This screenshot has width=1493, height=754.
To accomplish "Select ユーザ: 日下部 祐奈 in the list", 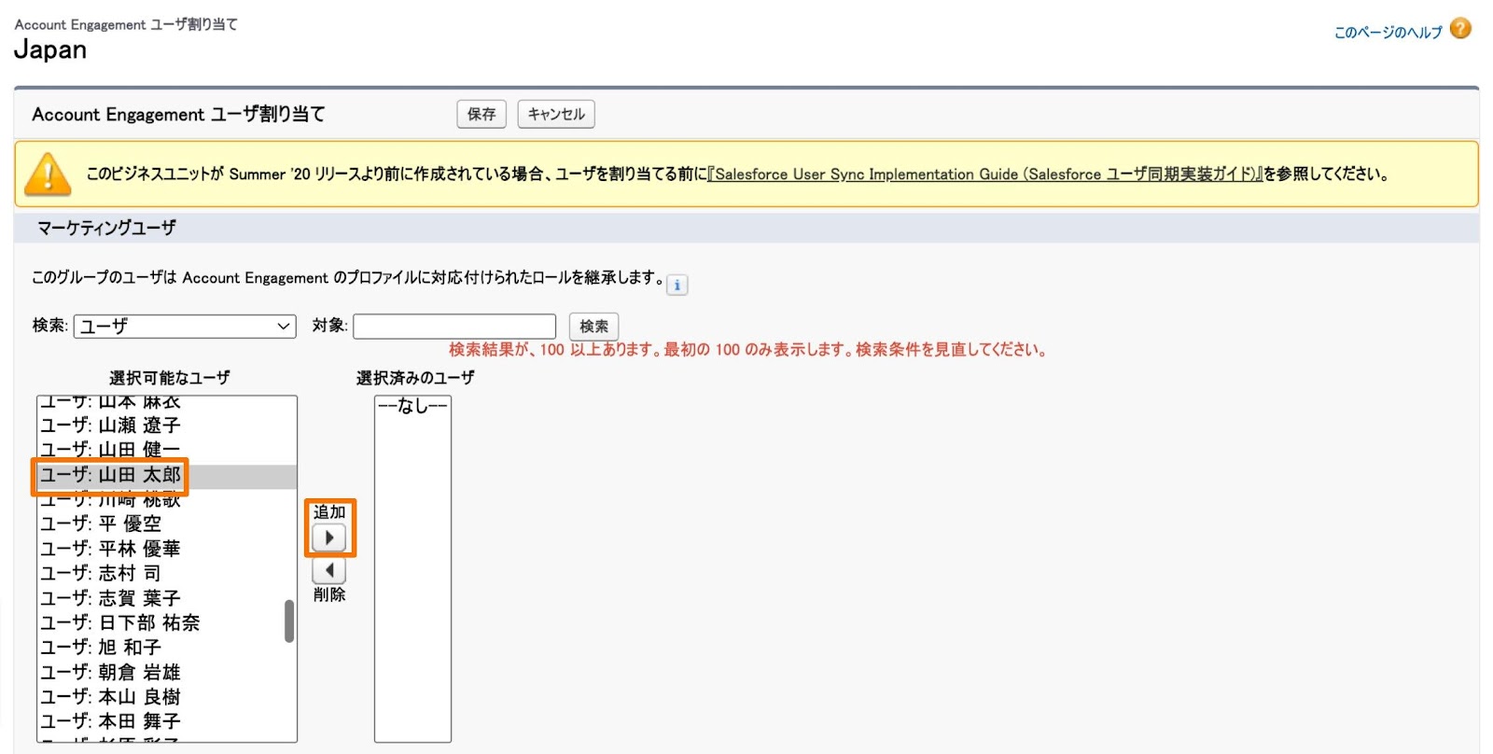I will (166, 622).
